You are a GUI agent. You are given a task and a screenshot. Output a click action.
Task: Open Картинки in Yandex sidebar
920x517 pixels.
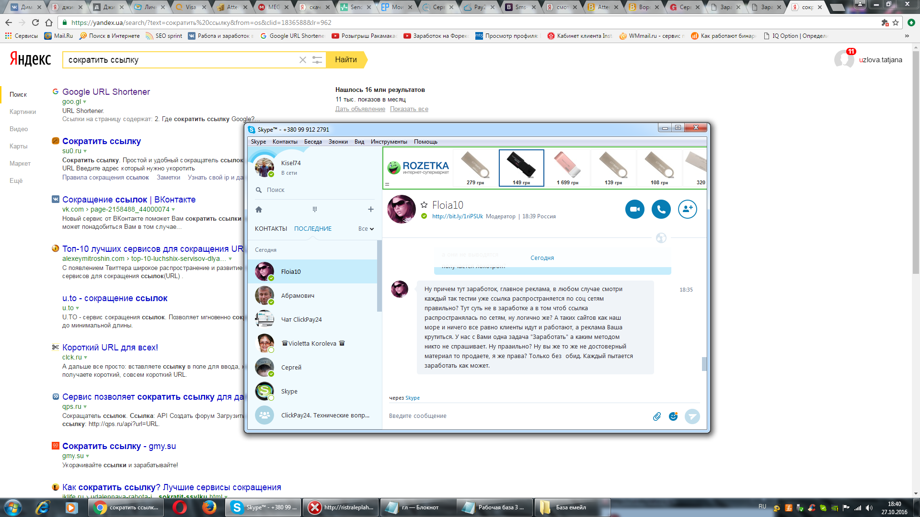pos(23,112)
